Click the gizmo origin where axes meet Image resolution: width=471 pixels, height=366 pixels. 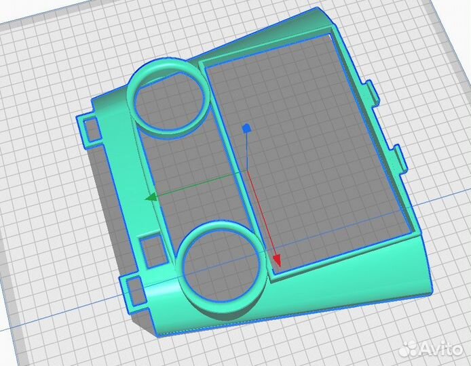click(x=246, y=173)
